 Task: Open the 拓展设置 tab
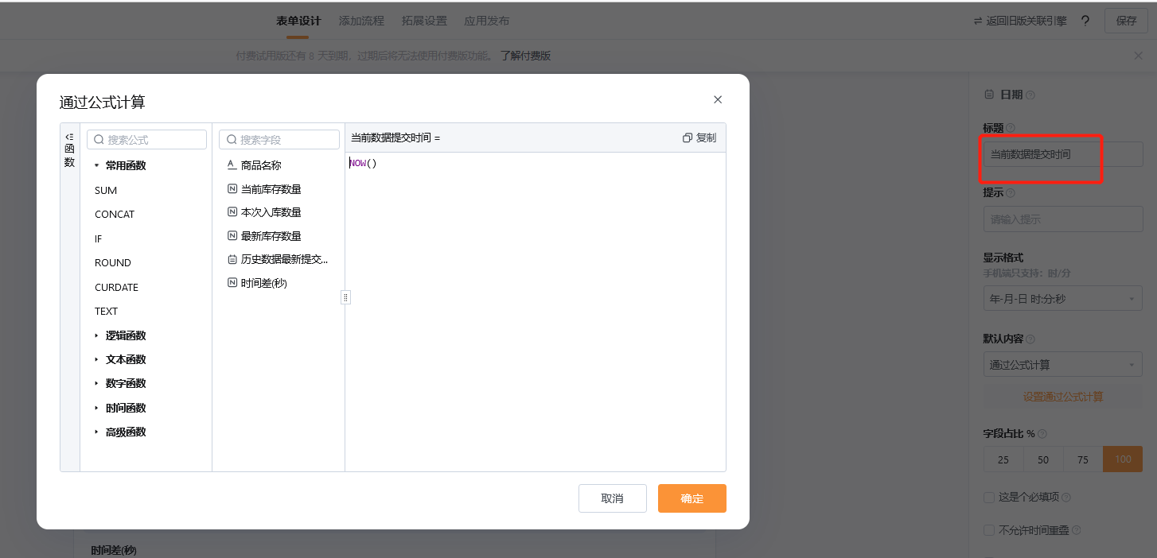point(424,21)
